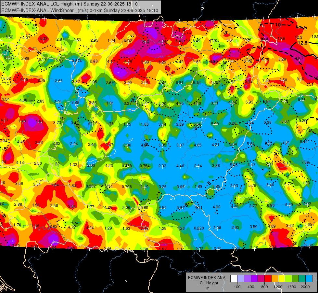
Task: Click the wind shear value 8.28
Action: [282, 59]
